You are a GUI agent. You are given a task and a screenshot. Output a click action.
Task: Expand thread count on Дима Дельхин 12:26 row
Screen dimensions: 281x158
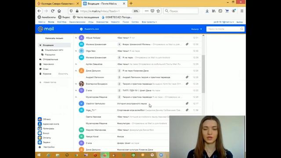point(119,71)
